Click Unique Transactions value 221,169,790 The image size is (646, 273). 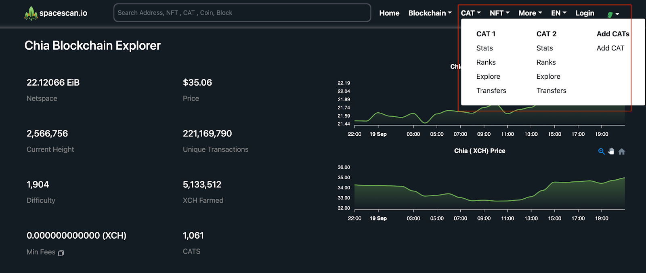[x=208, y=134]
